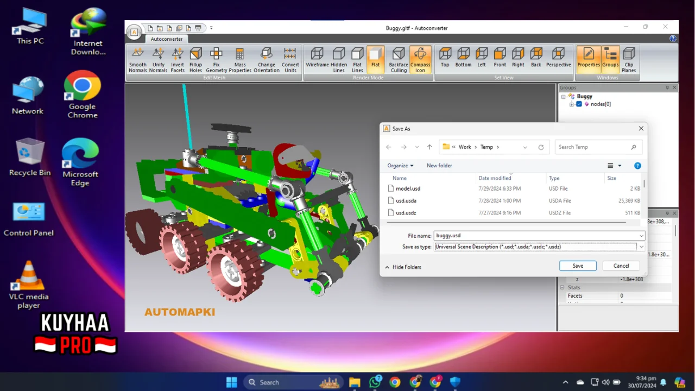
Task: Switch render mode to Hidden Lines
Action: pyautogui.click(x=339, y=60)
